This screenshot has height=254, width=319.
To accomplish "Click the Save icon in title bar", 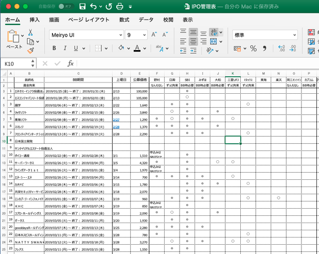I will point(82,6).
